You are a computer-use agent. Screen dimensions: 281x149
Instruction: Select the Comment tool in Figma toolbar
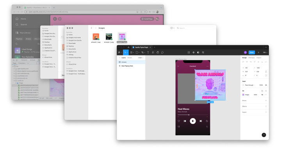tap(162, 52)
